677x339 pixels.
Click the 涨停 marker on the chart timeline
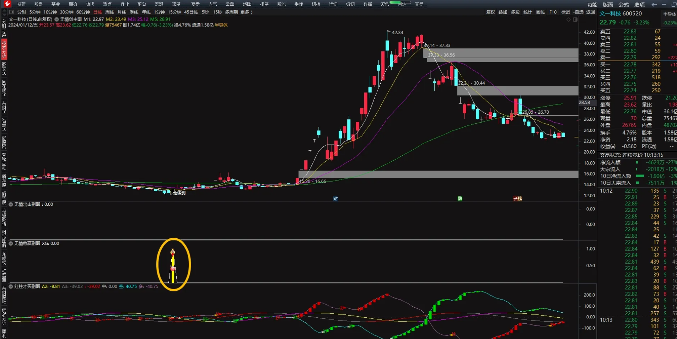517,199
